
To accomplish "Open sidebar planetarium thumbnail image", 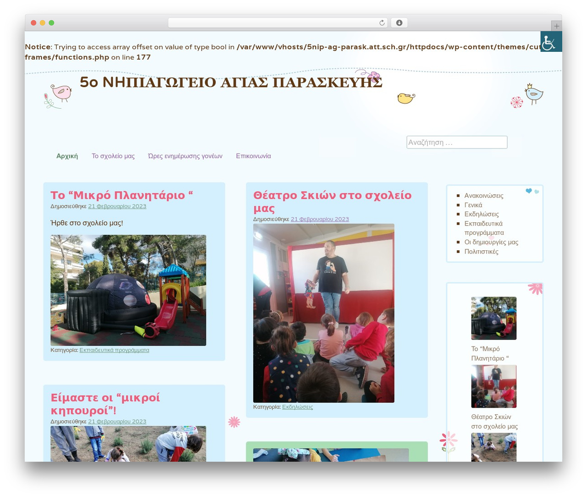I will pyautogui.click(x=494, y=318).
